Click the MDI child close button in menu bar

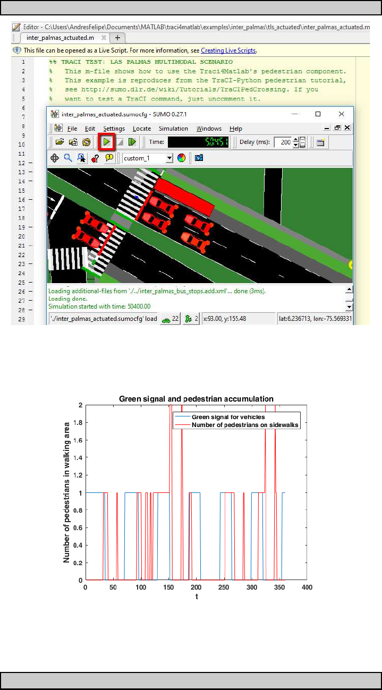click(x=347, y=128)
